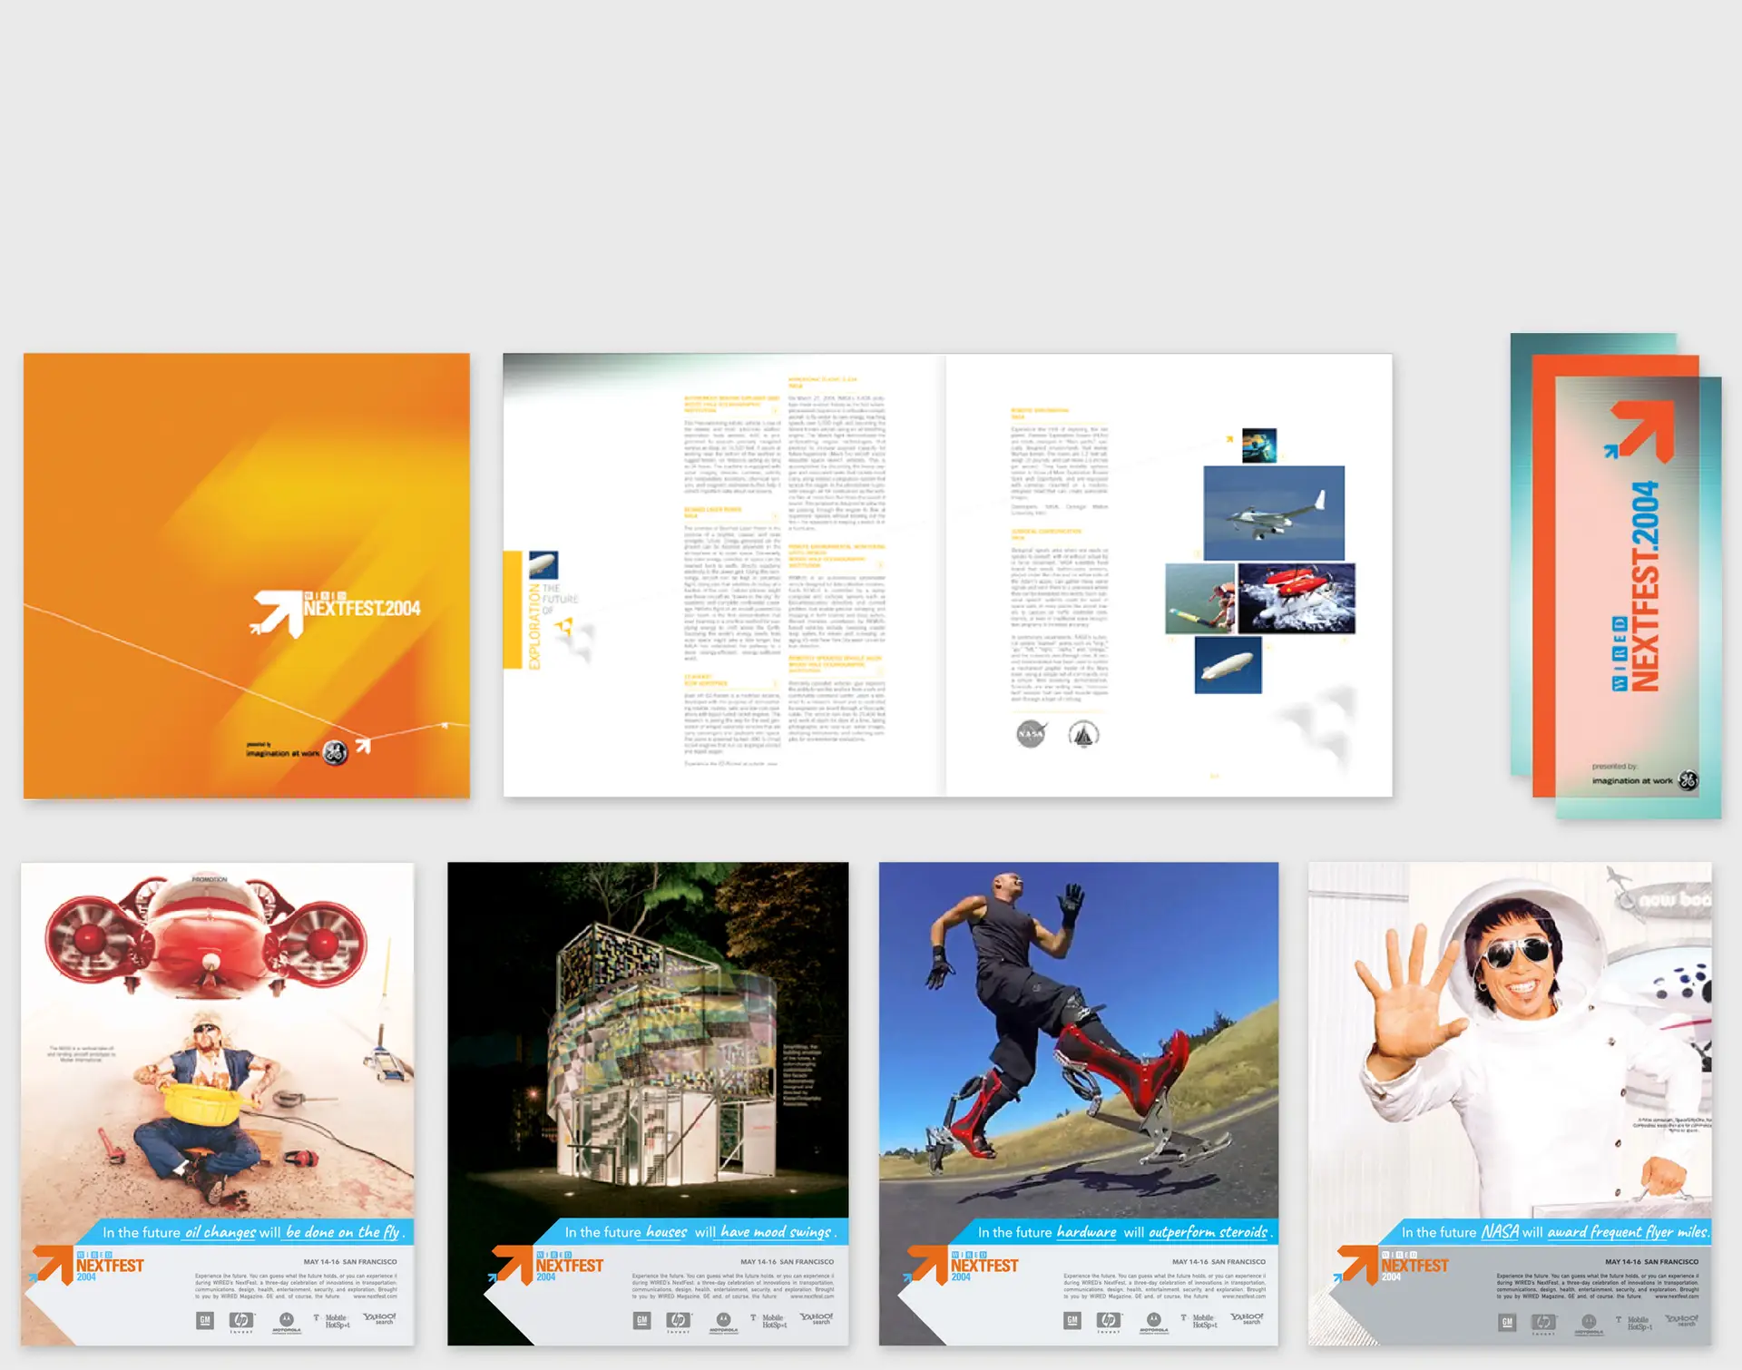The width and height of the screenshot is (1742, 1370).
Task: Click T-Mobile HotSpot logo on houses poster
Action: [769, 1321]
